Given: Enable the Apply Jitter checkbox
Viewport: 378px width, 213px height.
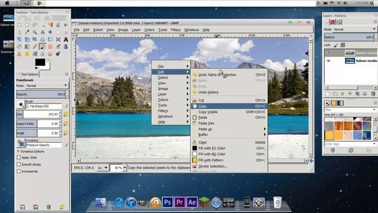Looking at the screenshot, I should coord(19,157).
